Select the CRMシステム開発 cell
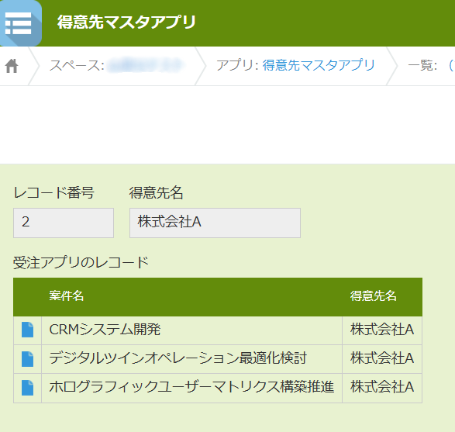Screen dimensions: 455x432 (191, 330)
